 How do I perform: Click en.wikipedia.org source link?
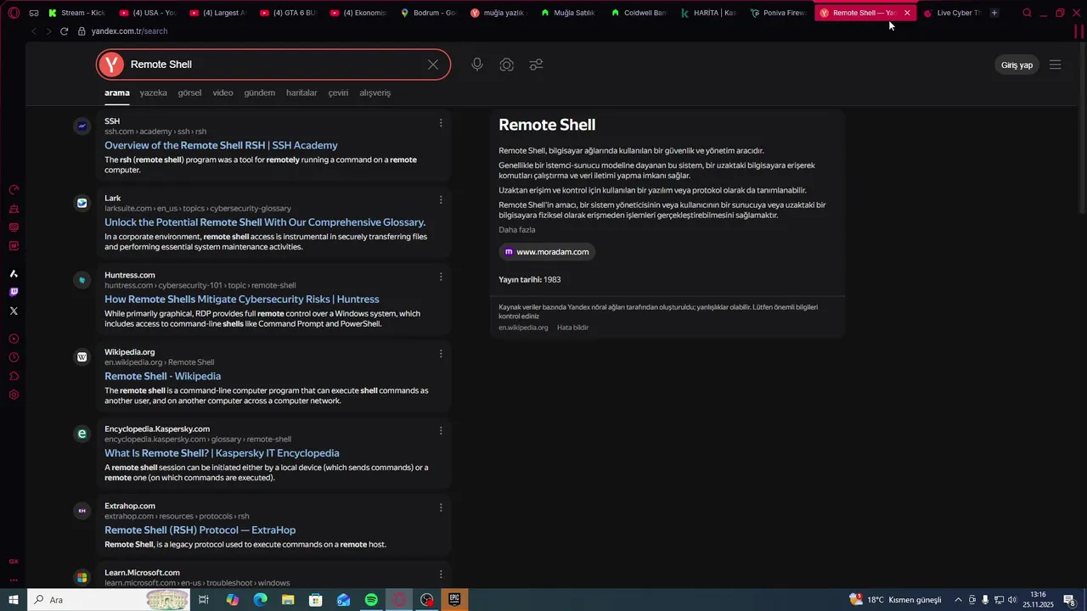[x=523, y=328]
